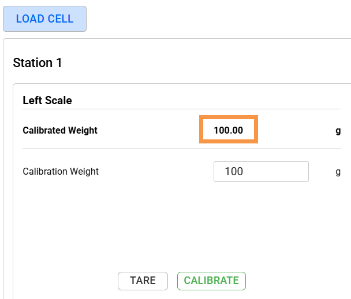Click blank space right of CALIBRATE button
Viewport: 351px width, 299px height.
point(294,281)
